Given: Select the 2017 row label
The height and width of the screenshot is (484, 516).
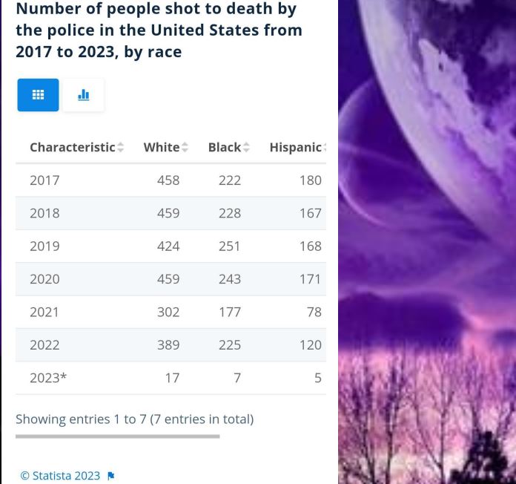Looking at the screenshot, I should (x=44, y=180).
